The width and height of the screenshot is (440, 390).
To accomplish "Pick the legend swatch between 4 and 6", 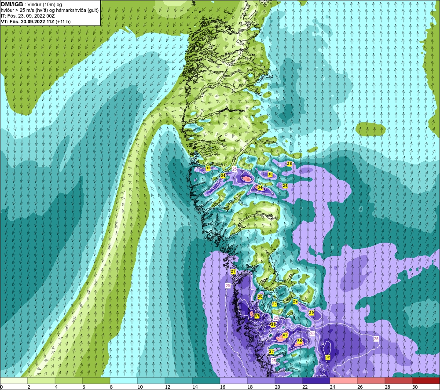I will (x=69, y=381).
